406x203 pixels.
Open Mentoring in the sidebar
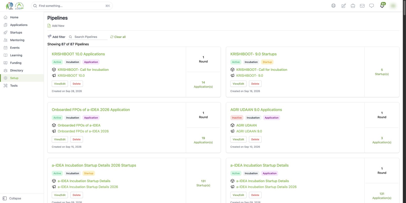click(x=22, y=40)
